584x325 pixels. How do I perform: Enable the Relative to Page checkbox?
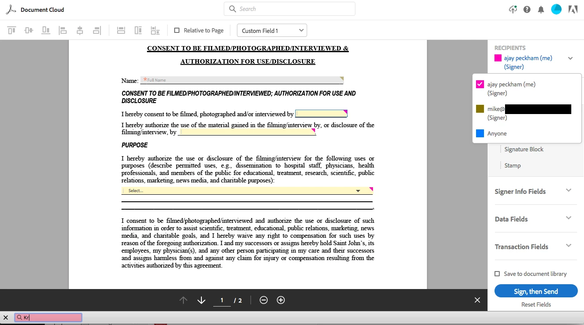177,30
